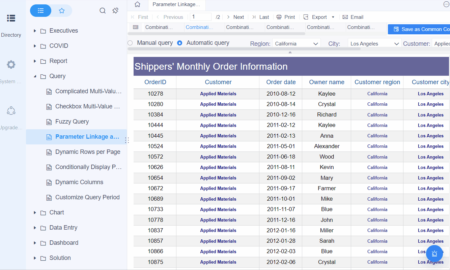Expand the Data Entry folder

coord(35,228)
